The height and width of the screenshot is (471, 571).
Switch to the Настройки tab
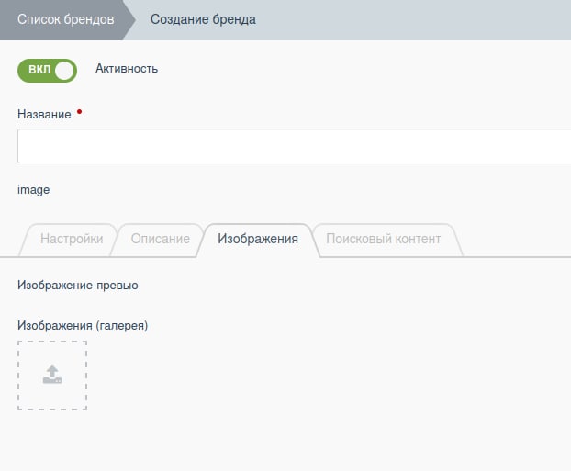(72, 239)
